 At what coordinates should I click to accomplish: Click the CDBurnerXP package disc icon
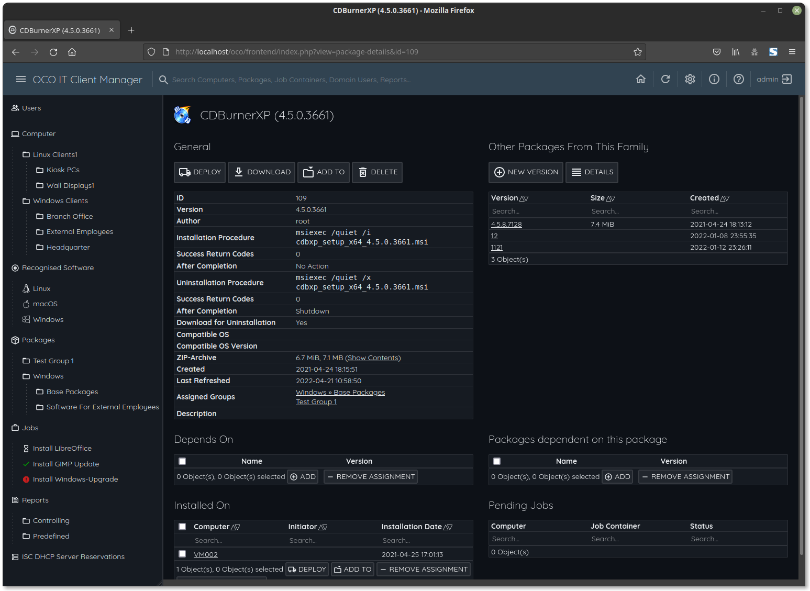tap(182, 115)
